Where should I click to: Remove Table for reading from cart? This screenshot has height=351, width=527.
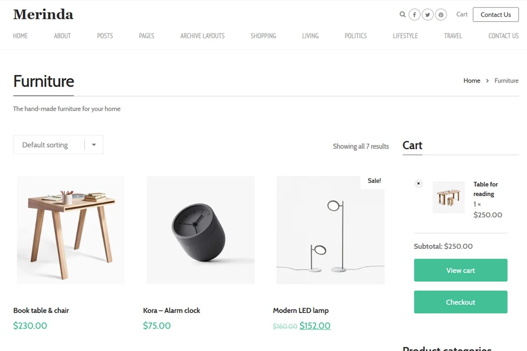pos(419,183)
